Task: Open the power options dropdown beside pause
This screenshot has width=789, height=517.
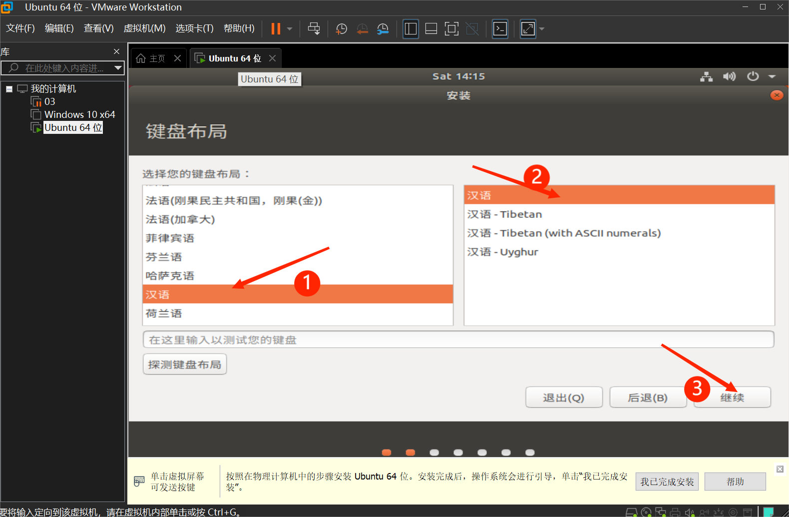Action: pos(290,29)
